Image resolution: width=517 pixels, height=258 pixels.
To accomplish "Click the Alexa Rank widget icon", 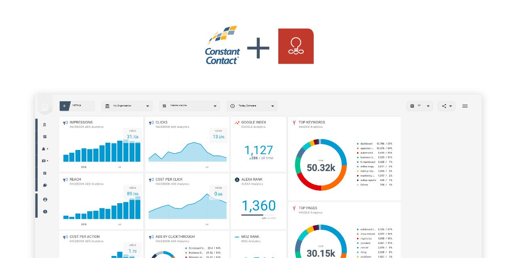I will 237,180.
